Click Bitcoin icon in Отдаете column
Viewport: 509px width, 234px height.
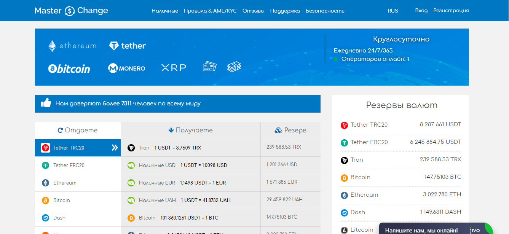(x=46, y=200)
